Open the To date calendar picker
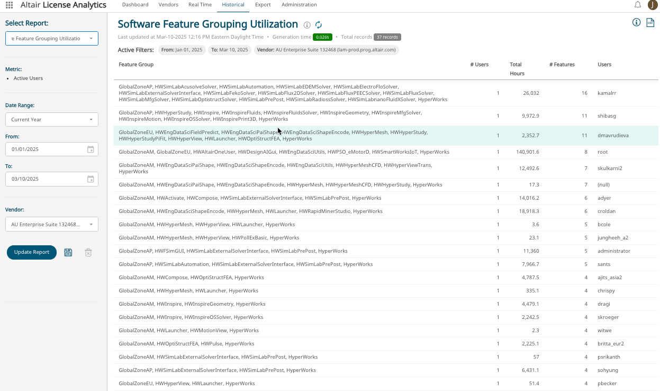This screenshot has height=391, width=660. 91,179
